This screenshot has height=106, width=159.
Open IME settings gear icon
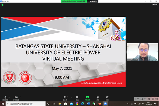tap(157, 99)
